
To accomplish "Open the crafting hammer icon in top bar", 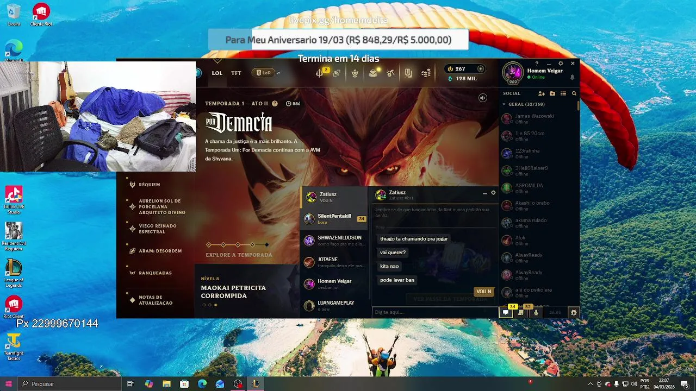I will point(390,73).
